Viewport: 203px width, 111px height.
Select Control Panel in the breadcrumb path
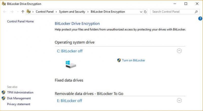click(45, 12)
